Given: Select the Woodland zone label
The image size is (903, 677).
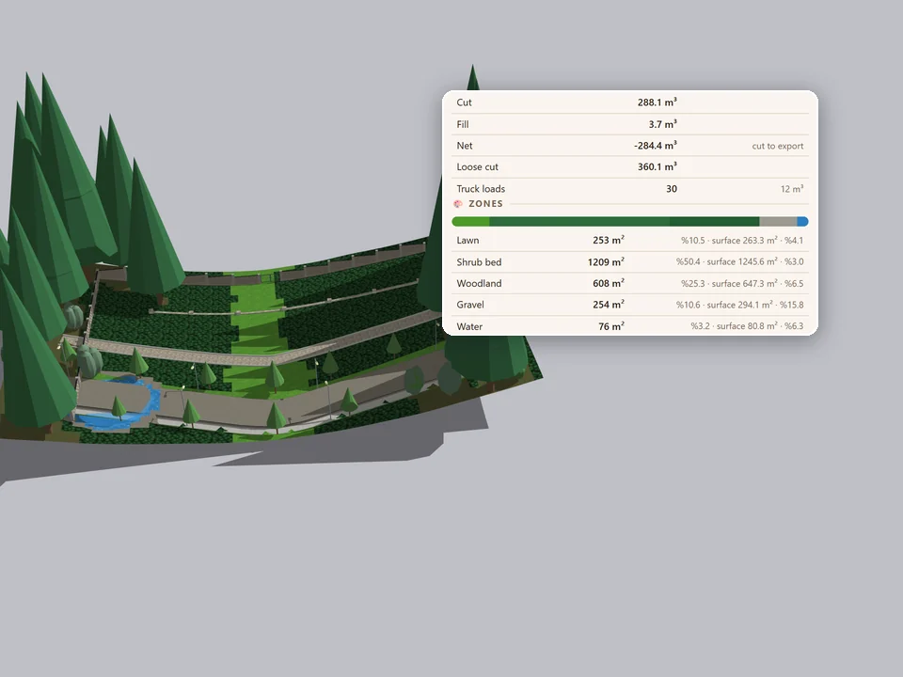Looking at the screenshot, I should 479,283.
